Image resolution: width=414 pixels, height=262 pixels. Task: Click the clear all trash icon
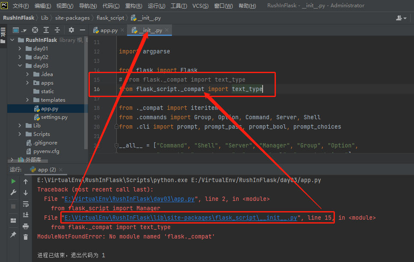point(26,237)
